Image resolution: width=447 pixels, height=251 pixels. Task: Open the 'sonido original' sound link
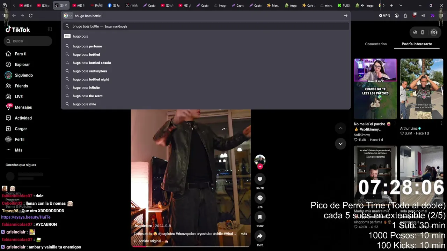click(152, 241)
